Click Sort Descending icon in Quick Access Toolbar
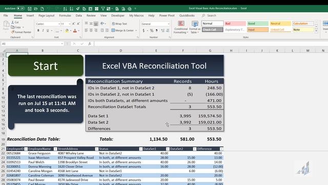The height and width of the screenshot is (185, 328). (x=71, y=9)
